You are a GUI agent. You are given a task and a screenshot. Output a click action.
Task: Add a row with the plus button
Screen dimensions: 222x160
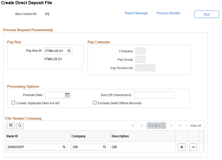click(x=182, y=147)
